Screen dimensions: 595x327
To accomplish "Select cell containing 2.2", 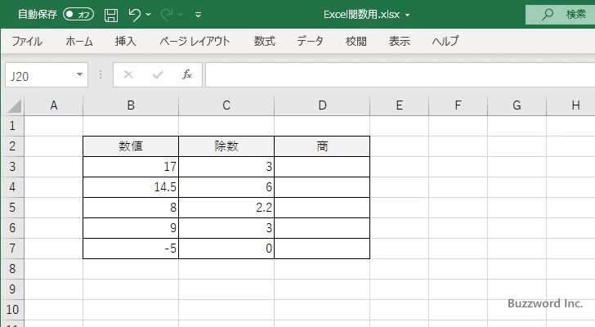I will (x=226, y=208).
